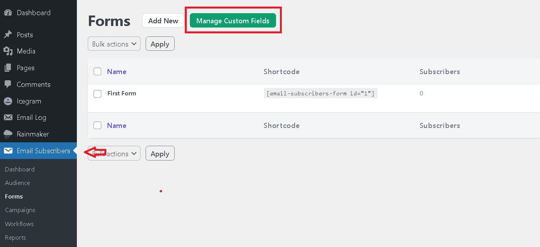Click the Comments speech bubble icon
This screenshot has width=540, height=247.
[x=8, y=85]
